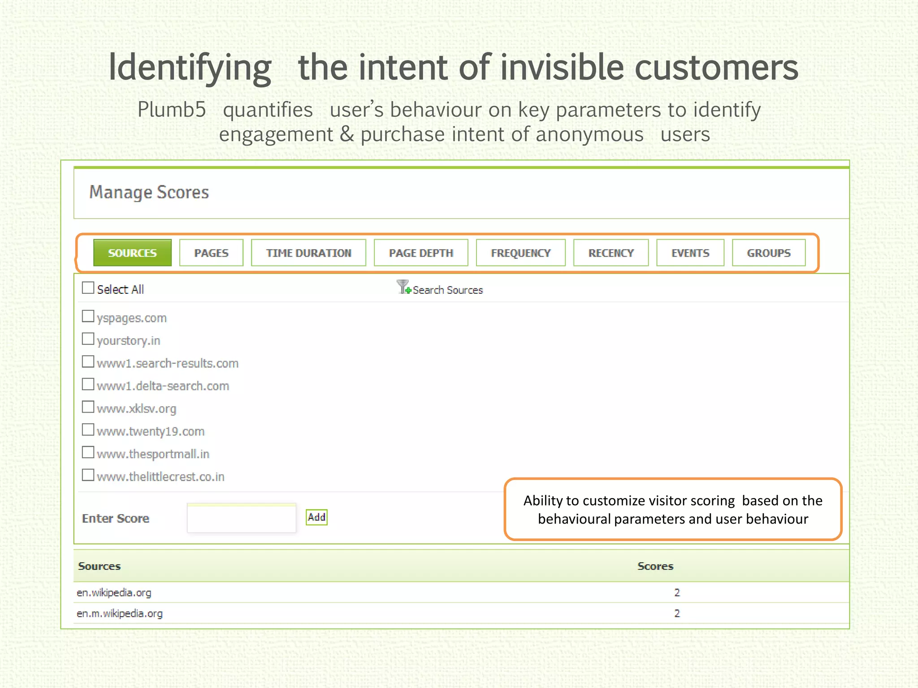
Task: Check www1.delta-search.com source
Action: click(88, 384)
